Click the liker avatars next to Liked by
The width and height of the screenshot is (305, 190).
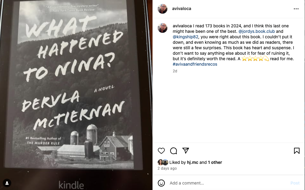pyautogui.click(x=163, y=162)
